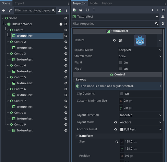Enable the Clip Contents checkbox

(x=122, y=94)
